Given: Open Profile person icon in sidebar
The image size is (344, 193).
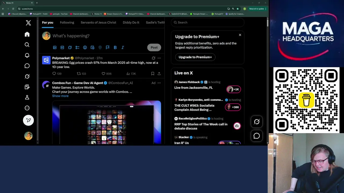Looking at the screenshot, I should coord(27,97).
